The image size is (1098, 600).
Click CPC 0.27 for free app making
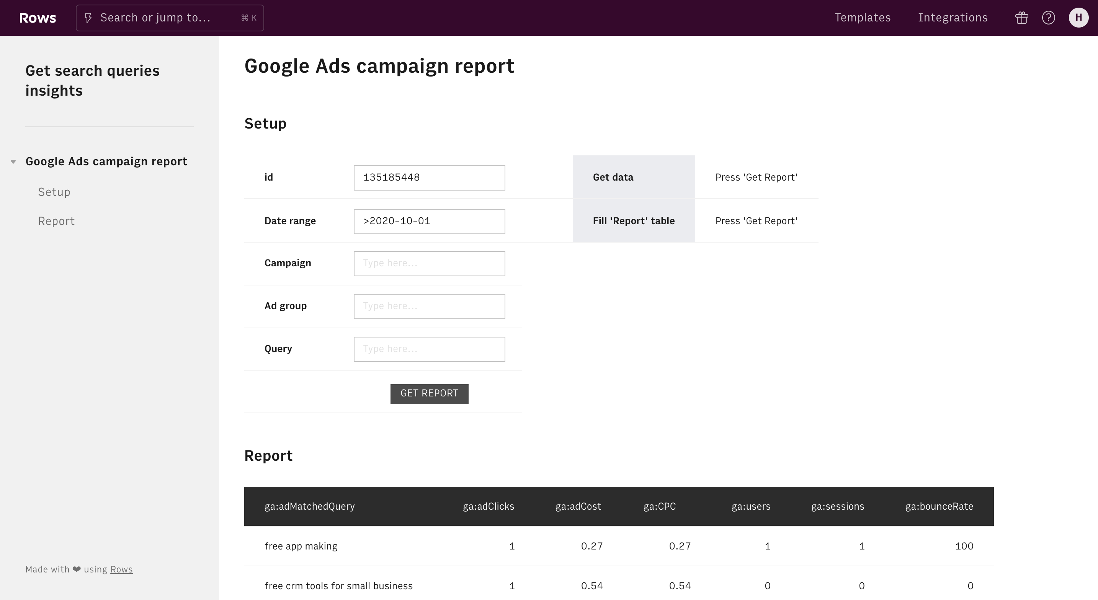coord(680,546)
